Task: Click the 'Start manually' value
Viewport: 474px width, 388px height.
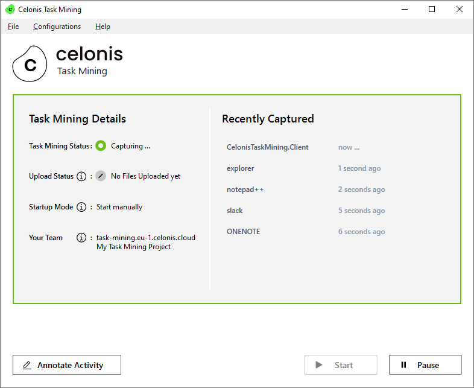Action: tap(119, 207)
